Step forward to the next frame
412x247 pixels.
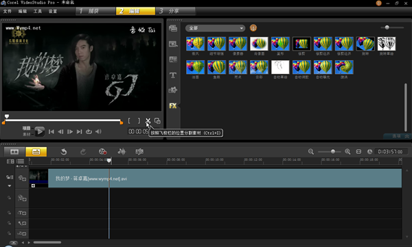pos(70,131)
